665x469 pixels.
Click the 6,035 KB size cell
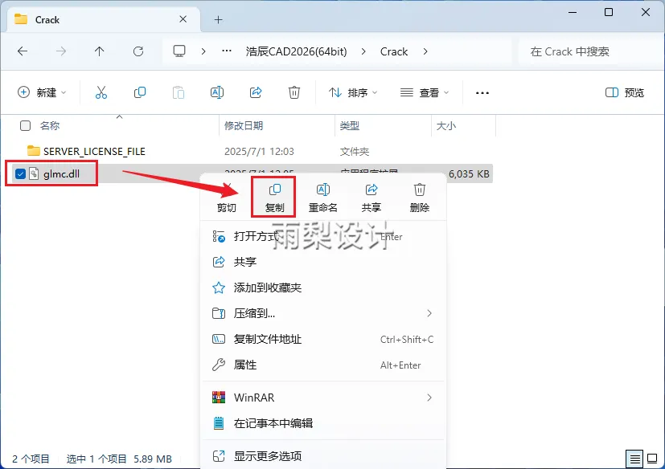point(469,173)
